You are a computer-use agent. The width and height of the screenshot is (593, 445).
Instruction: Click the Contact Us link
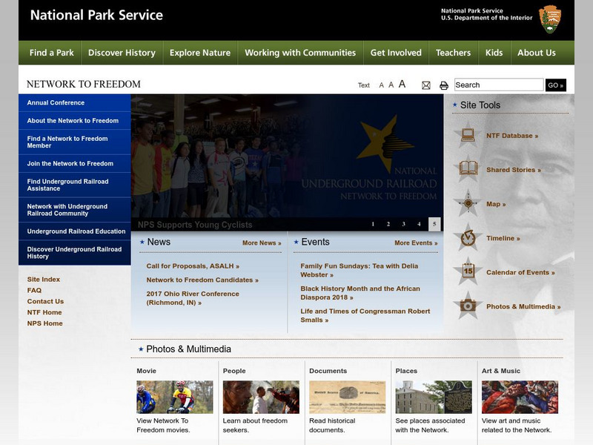[45, 301]
